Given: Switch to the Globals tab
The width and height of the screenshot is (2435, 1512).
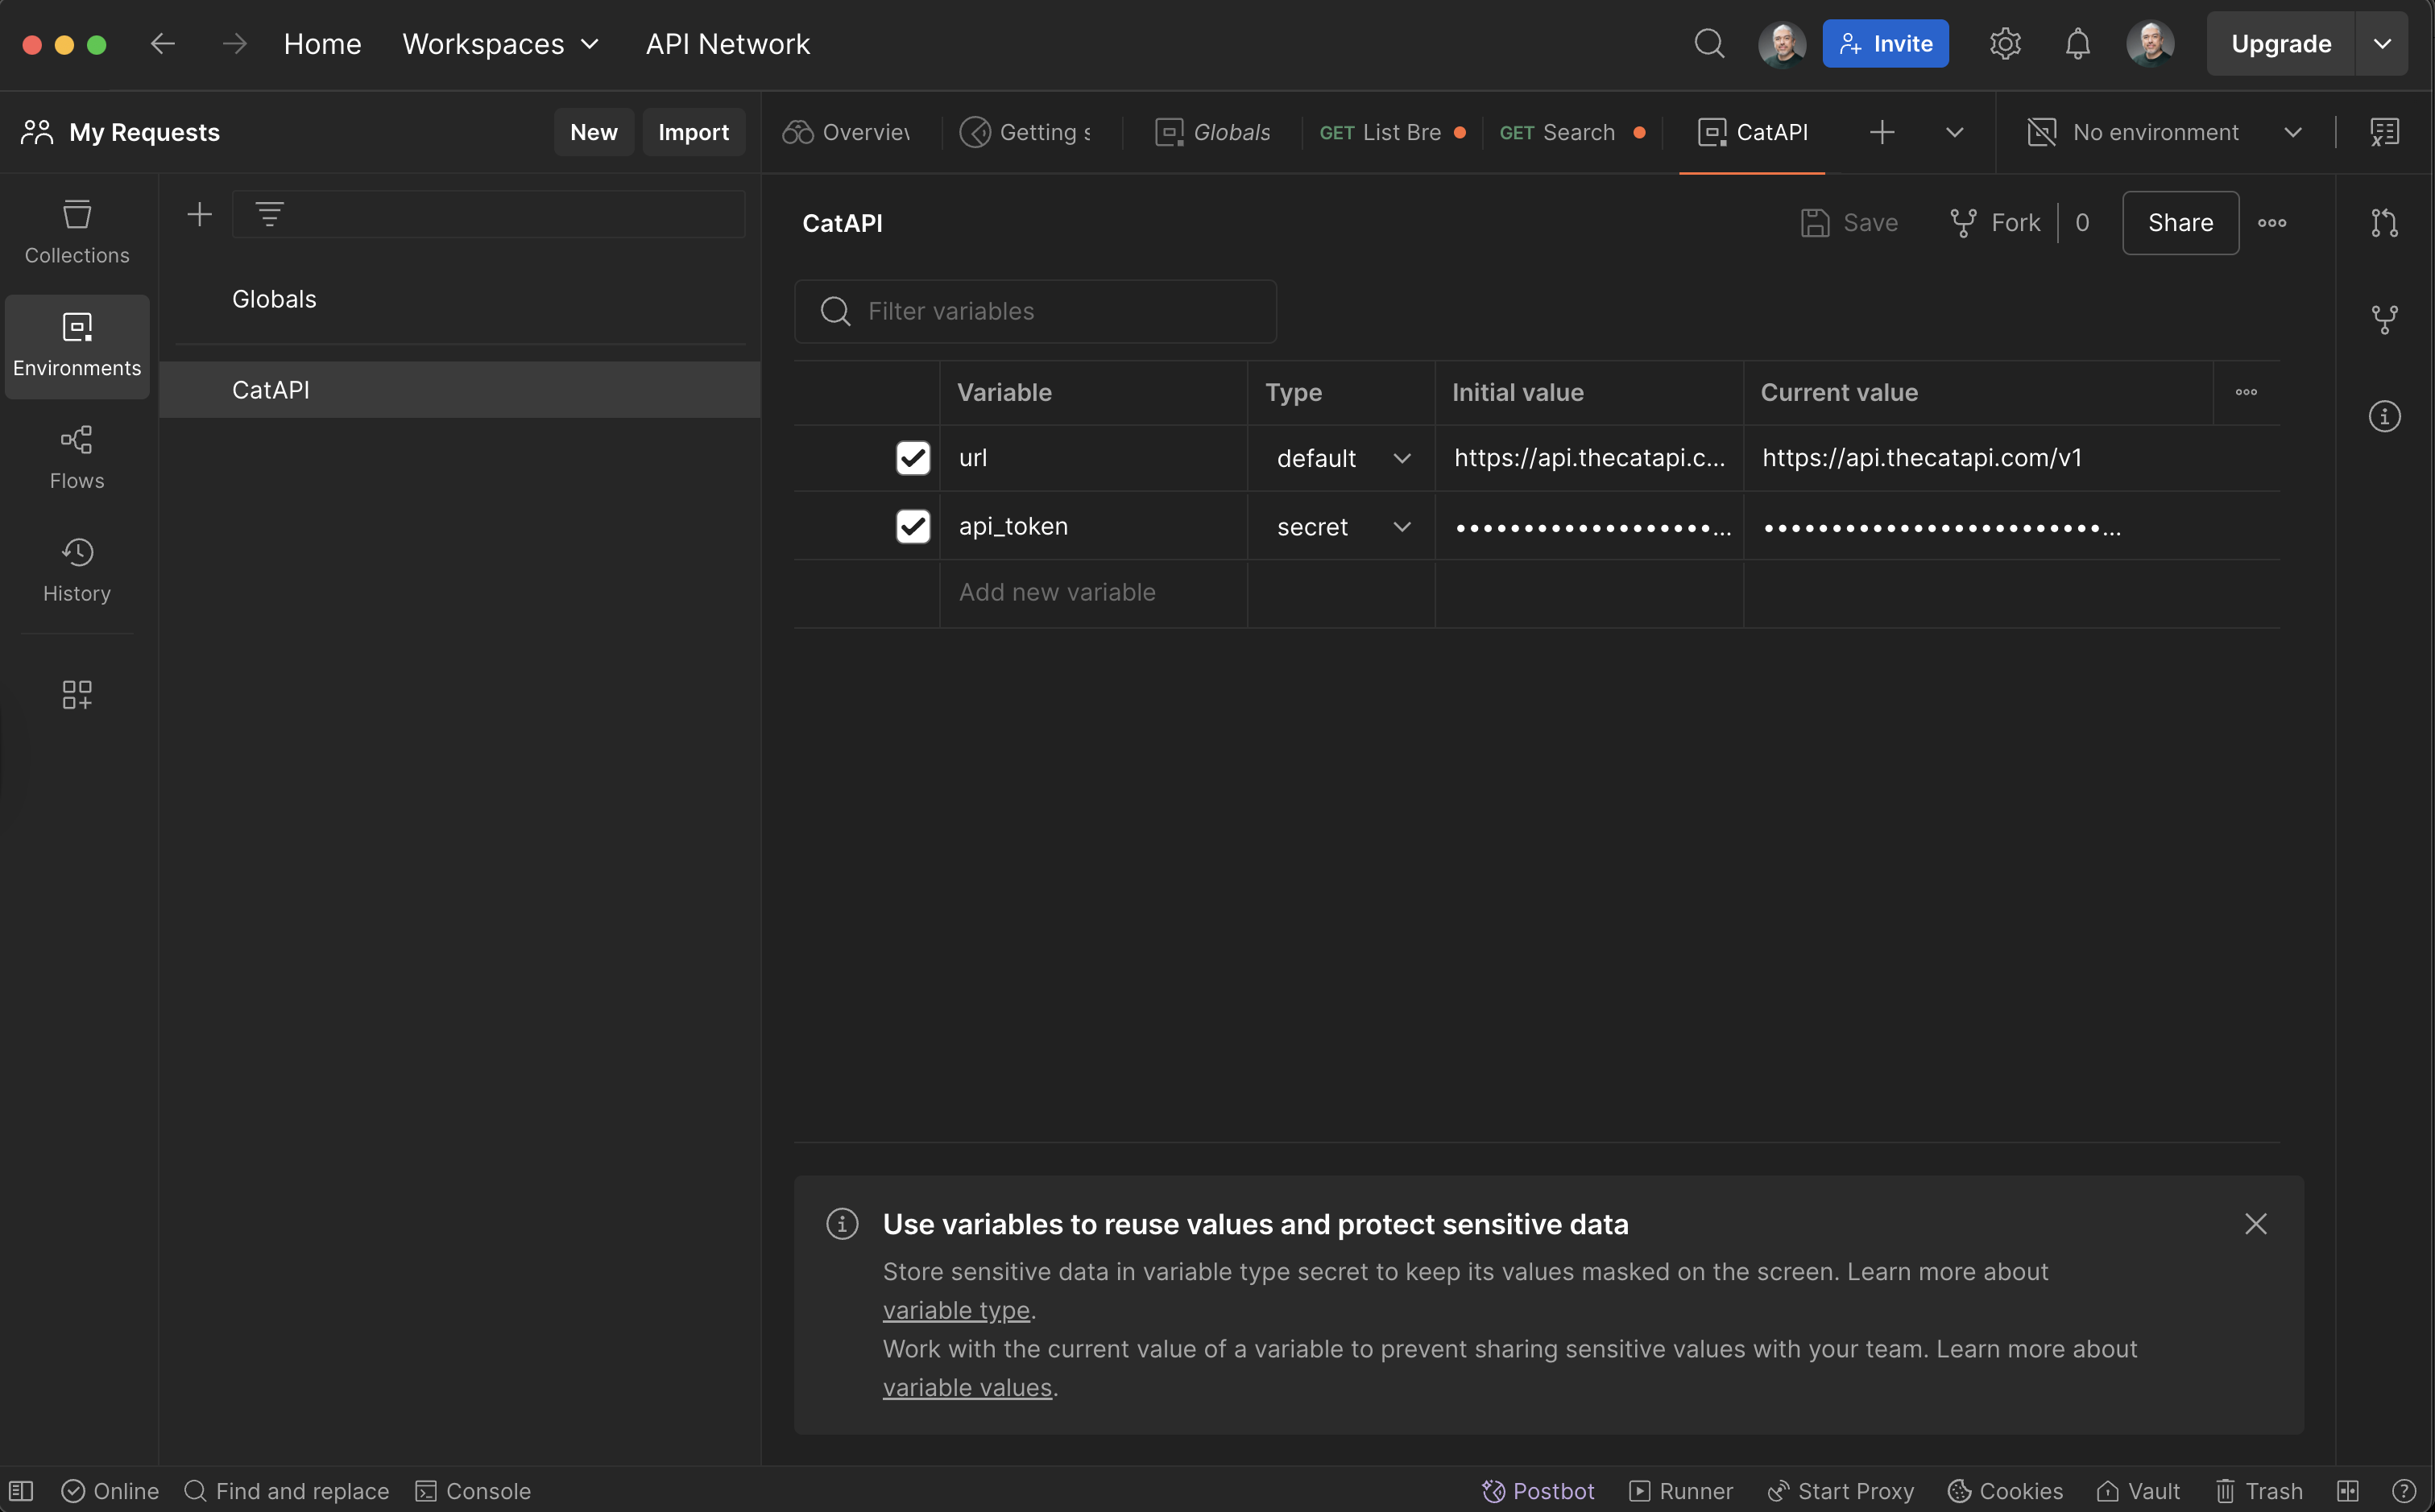Looking at the screenshot, I should click(1212, 132).
